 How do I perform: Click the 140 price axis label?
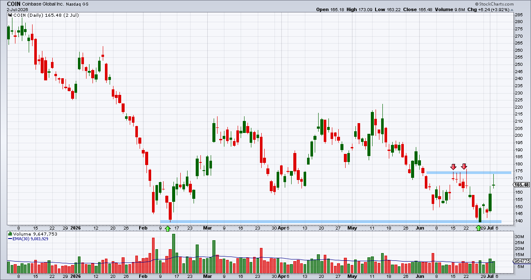pos(518,221)
